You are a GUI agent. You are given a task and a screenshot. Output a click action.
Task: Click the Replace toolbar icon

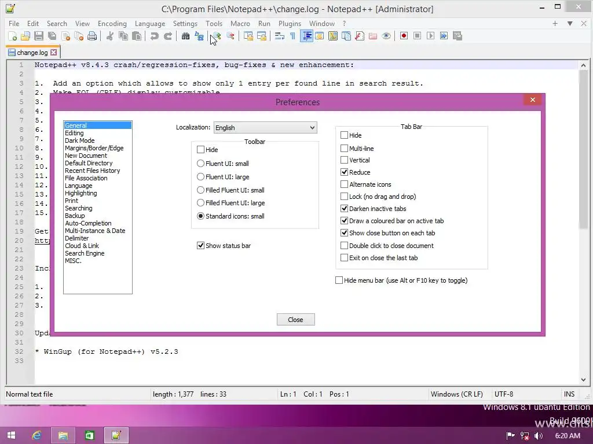pos(199,36)
